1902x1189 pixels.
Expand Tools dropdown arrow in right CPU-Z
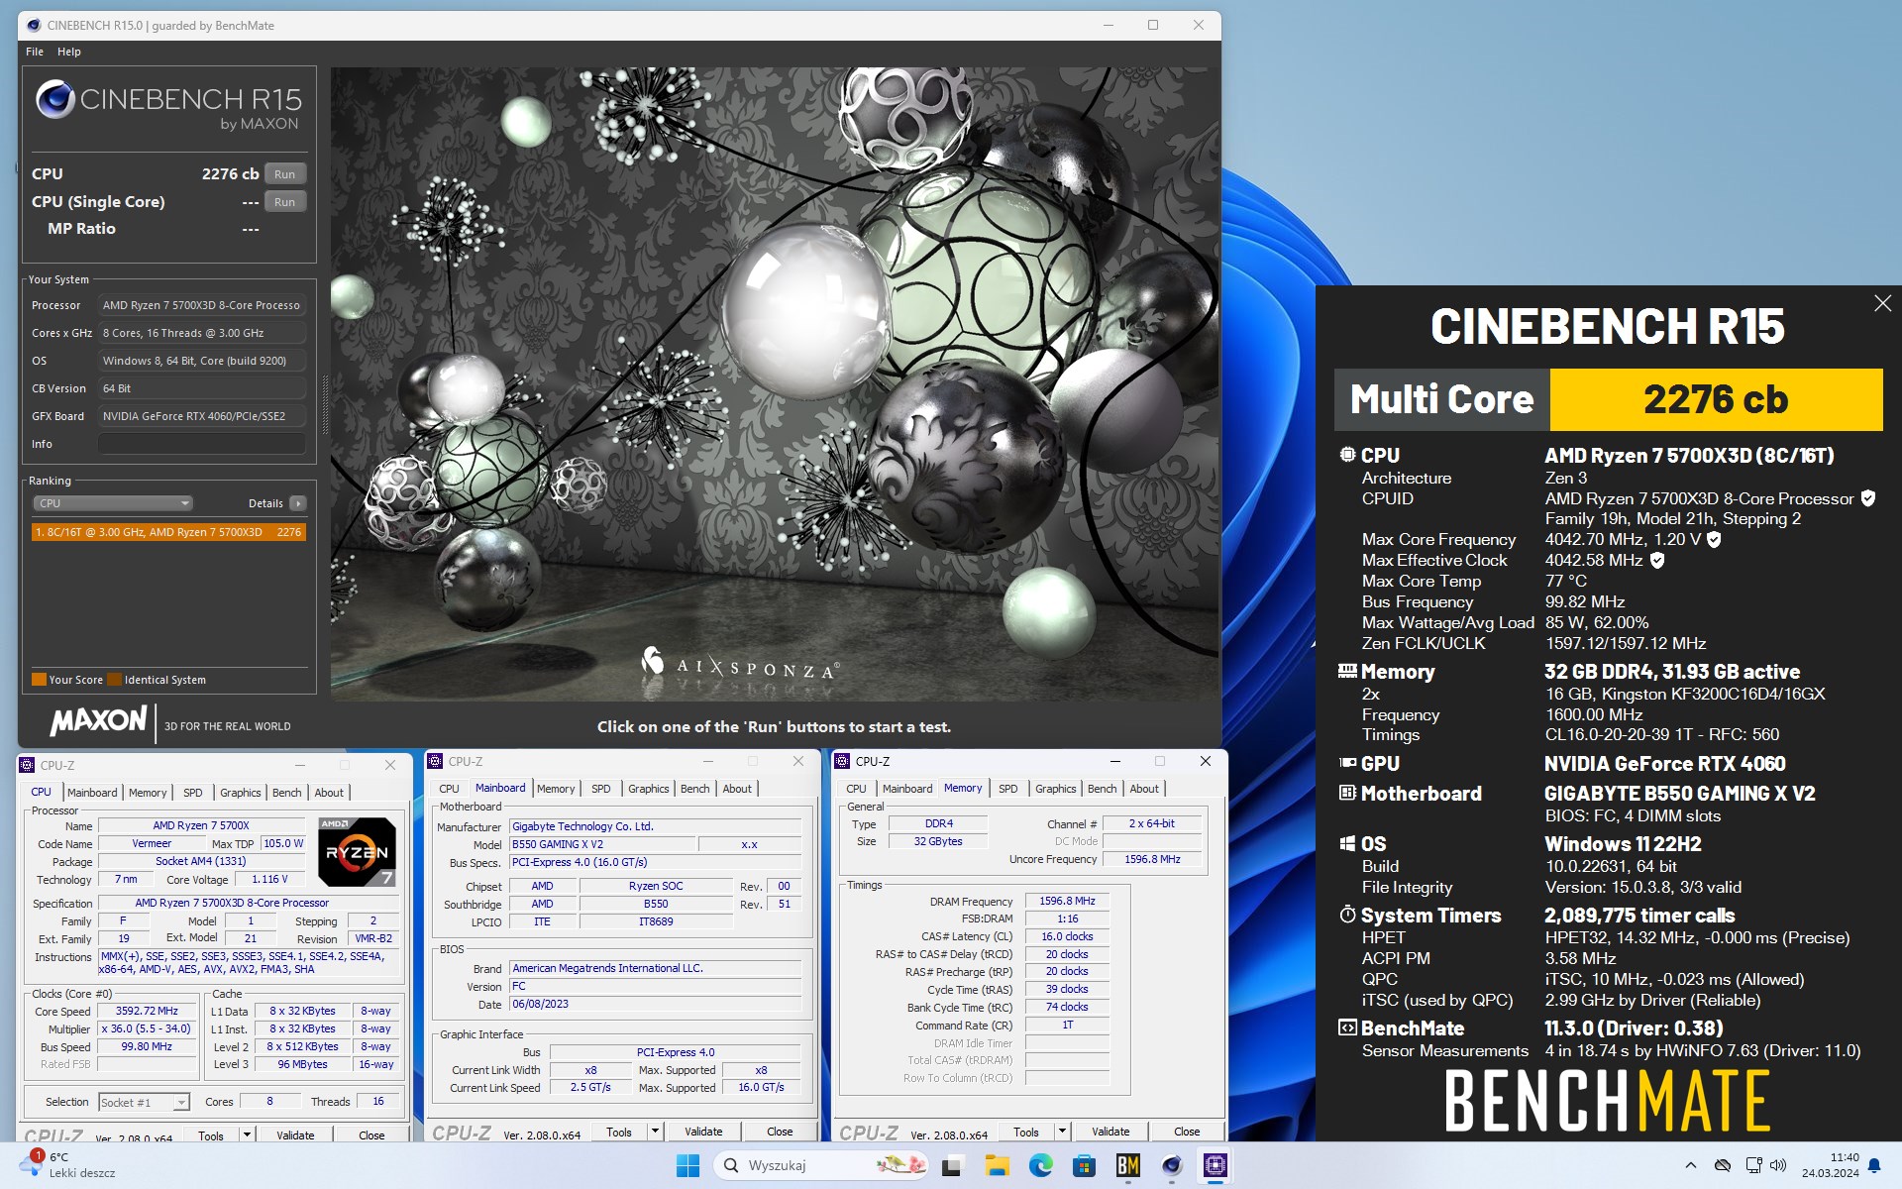[x=1062, y=1132]
